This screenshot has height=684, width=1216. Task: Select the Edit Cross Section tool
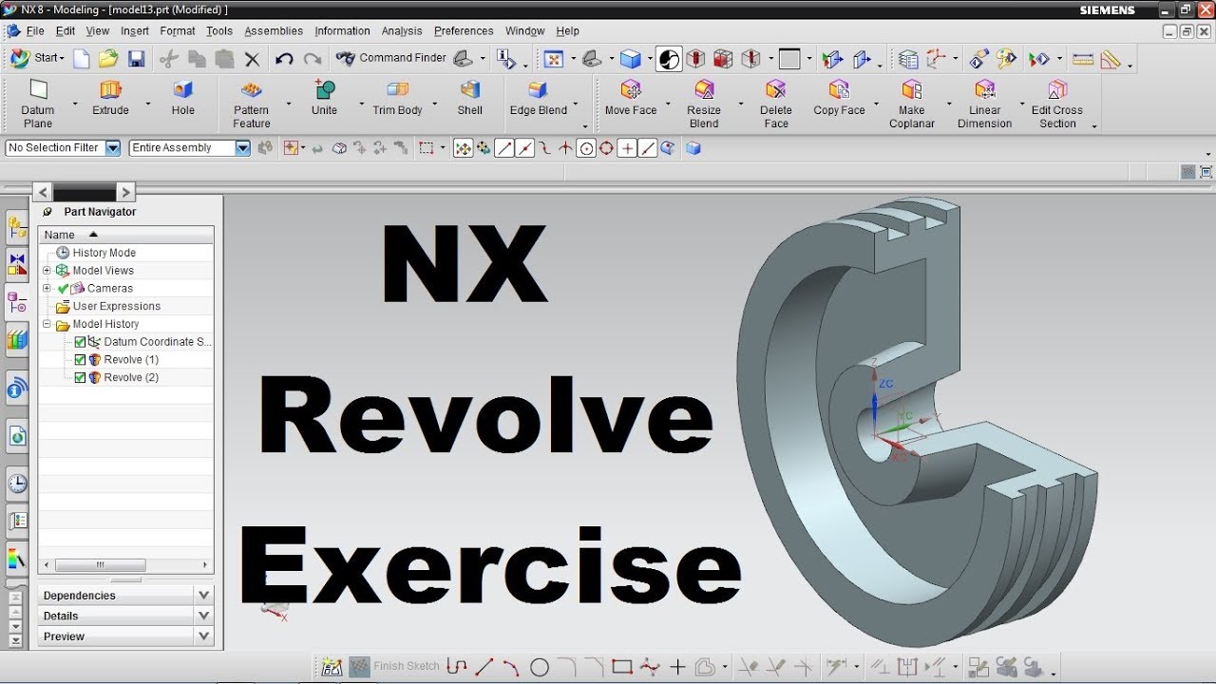tap(1057, 104)
